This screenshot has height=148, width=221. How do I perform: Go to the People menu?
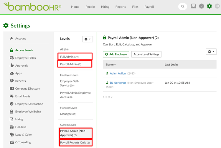(90, 7)
